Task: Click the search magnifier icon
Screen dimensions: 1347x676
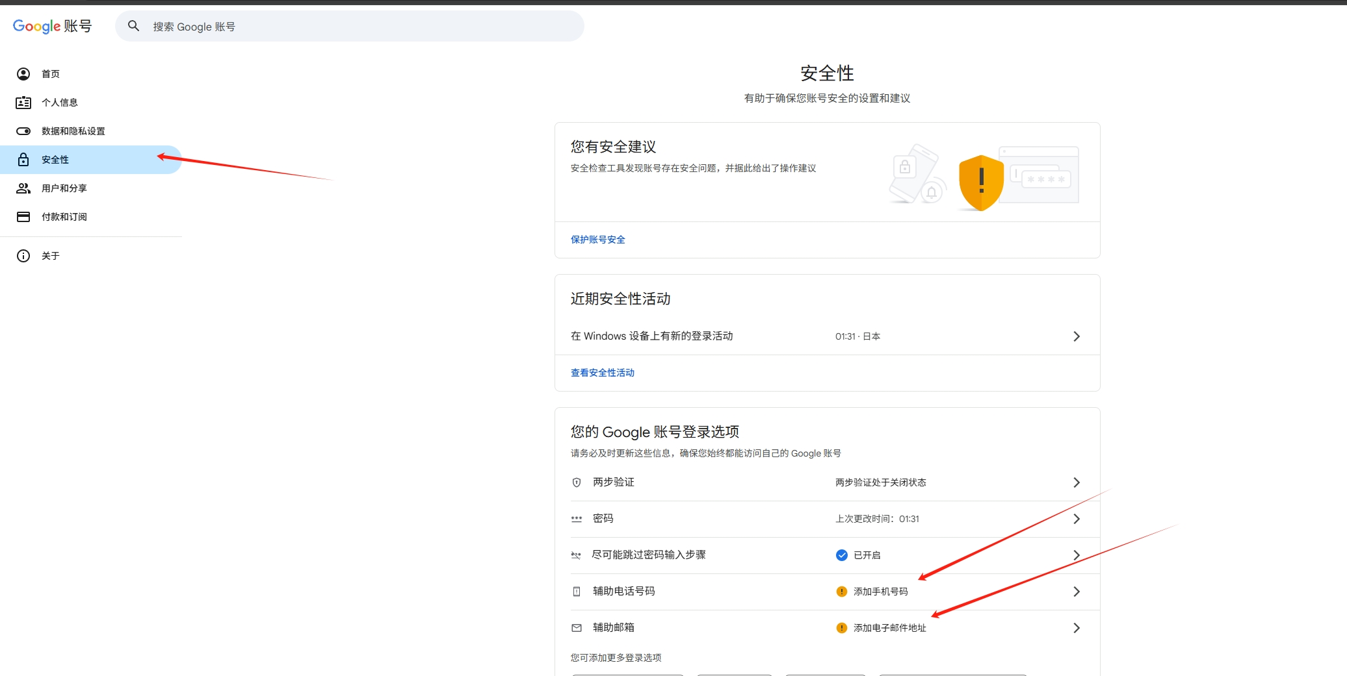Action: coord(133,26)
